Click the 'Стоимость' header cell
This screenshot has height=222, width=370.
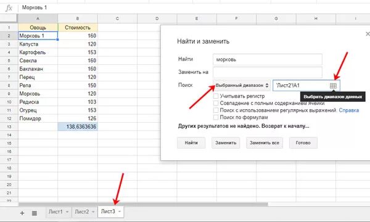coord(78,28)
